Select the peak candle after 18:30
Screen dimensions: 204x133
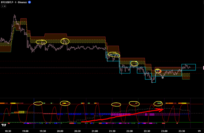[x=14, y=16]
